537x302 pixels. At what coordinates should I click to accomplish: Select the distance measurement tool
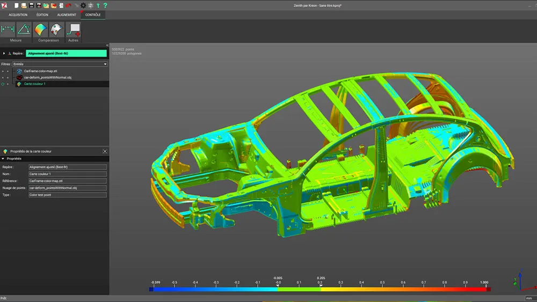[8, 30]
